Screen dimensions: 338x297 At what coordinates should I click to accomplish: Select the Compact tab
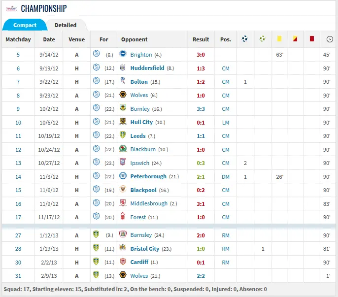click(25, 25)
